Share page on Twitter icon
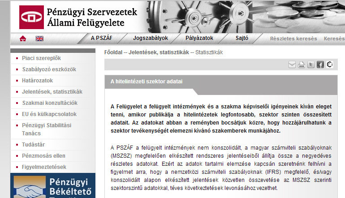The image size is (345, 198). [x=311, y=65]
